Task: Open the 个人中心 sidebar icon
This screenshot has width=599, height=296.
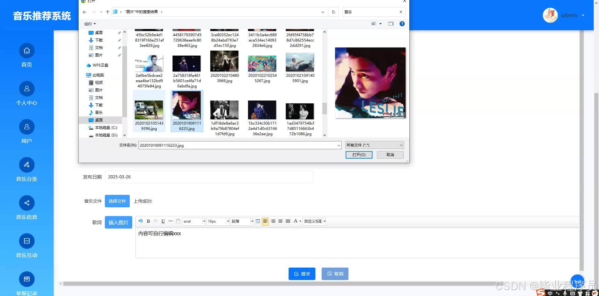Action: (x=27, y=89)
